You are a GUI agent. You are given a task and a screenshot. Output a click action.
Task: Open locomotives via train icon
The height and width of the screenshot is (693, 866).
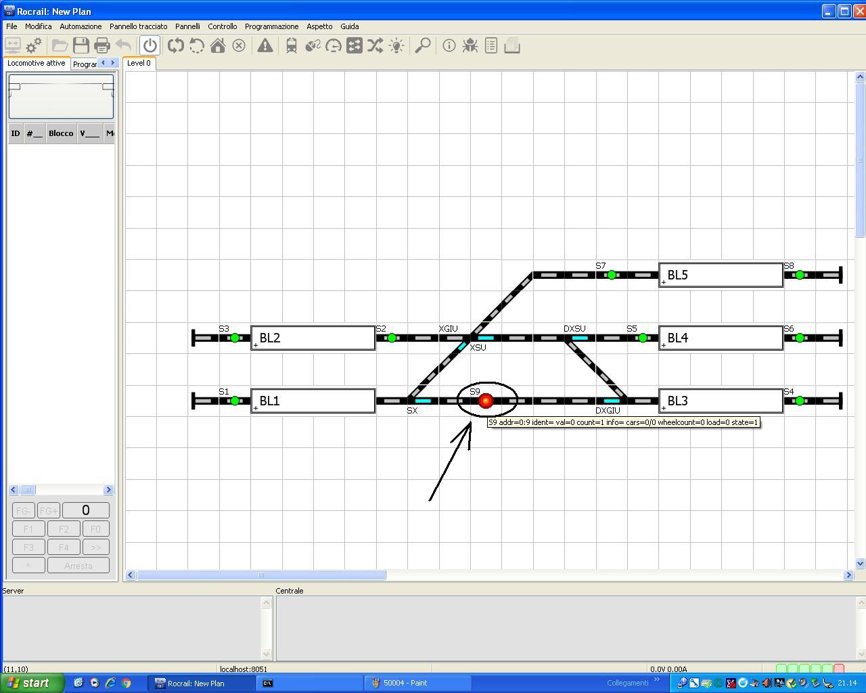click(292, 46)
